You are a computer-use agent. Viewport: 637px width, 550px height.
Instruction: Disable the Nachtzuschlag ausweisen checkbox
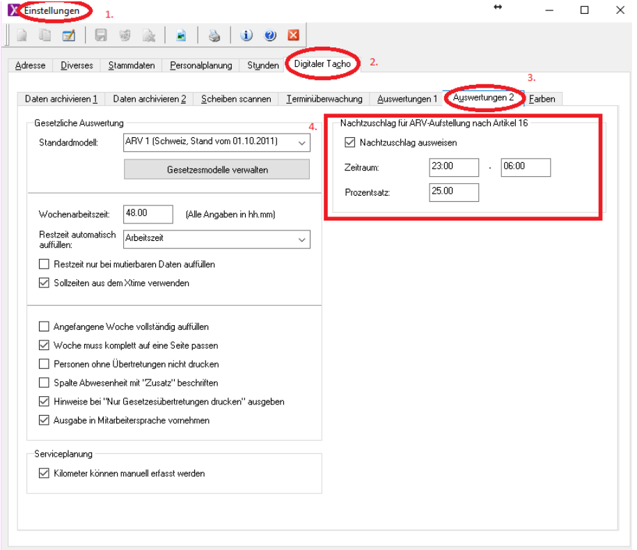point(350,143)
